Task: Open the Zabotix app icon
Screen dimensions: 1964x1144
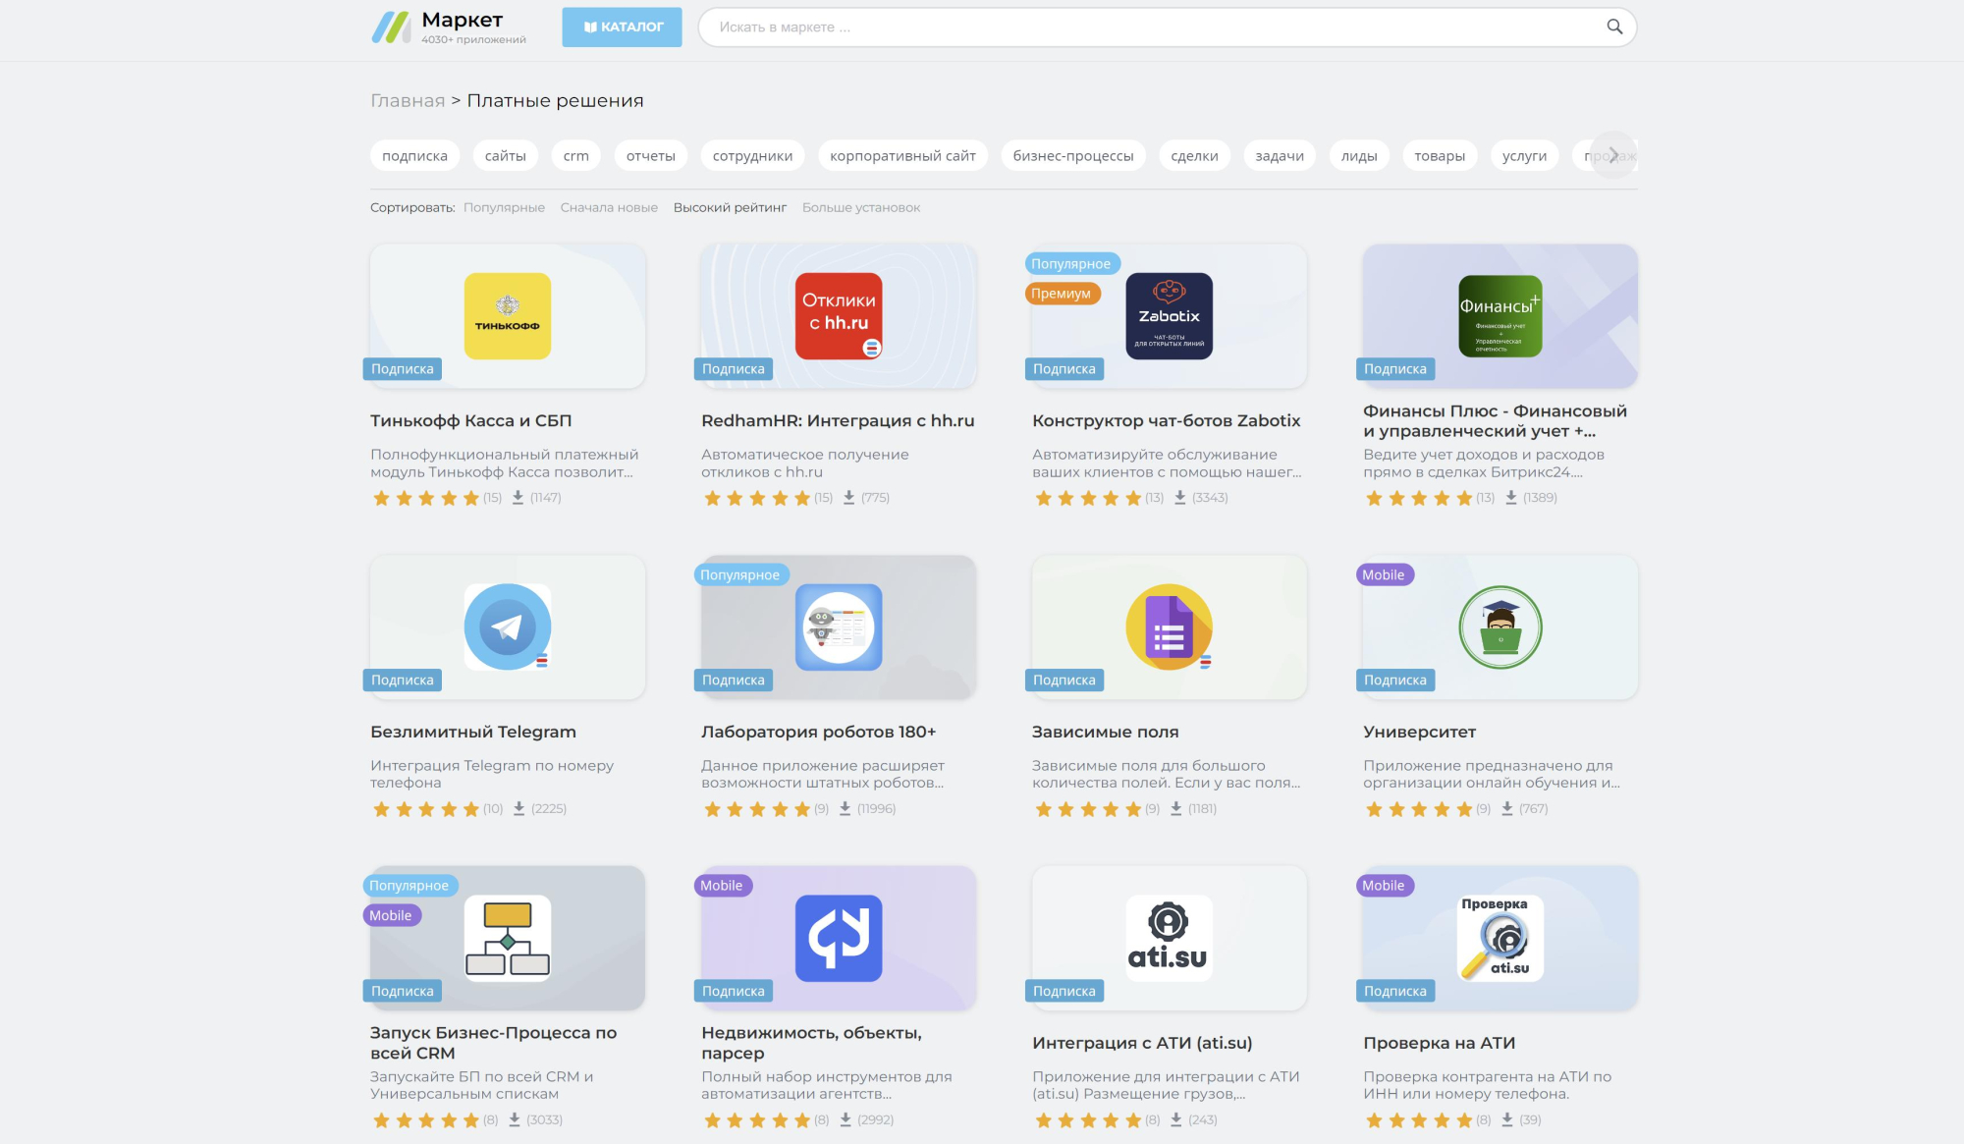Action: 1170,316
